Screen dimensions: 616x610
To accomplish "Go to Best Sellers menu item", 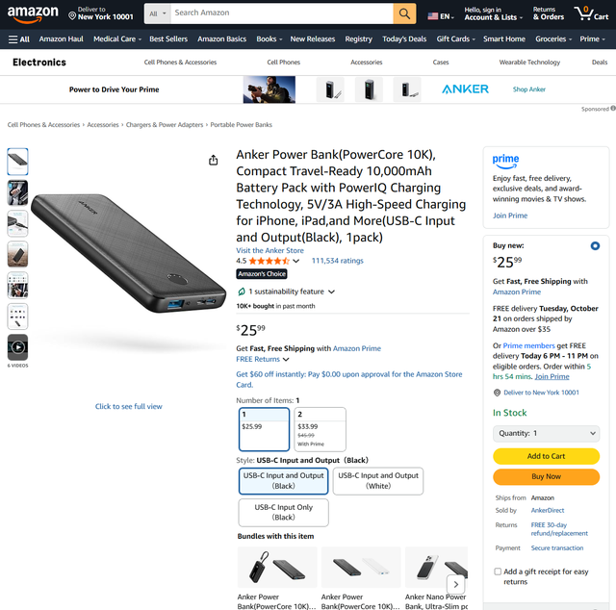I will 168,39.
